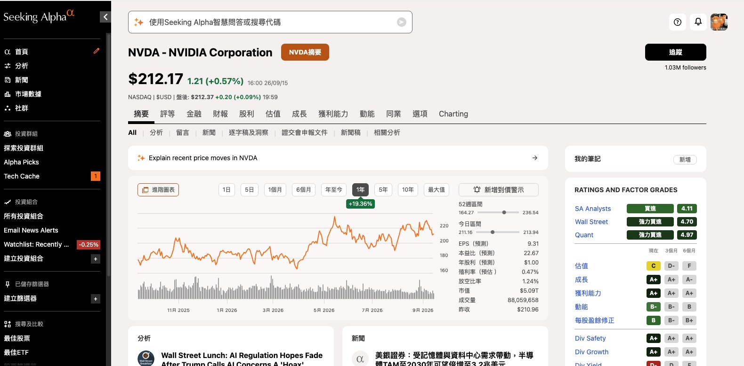Open Alpha Picks in sidebar
The height and width of the screenshot is (366, 744).
[x=22, y=162]
